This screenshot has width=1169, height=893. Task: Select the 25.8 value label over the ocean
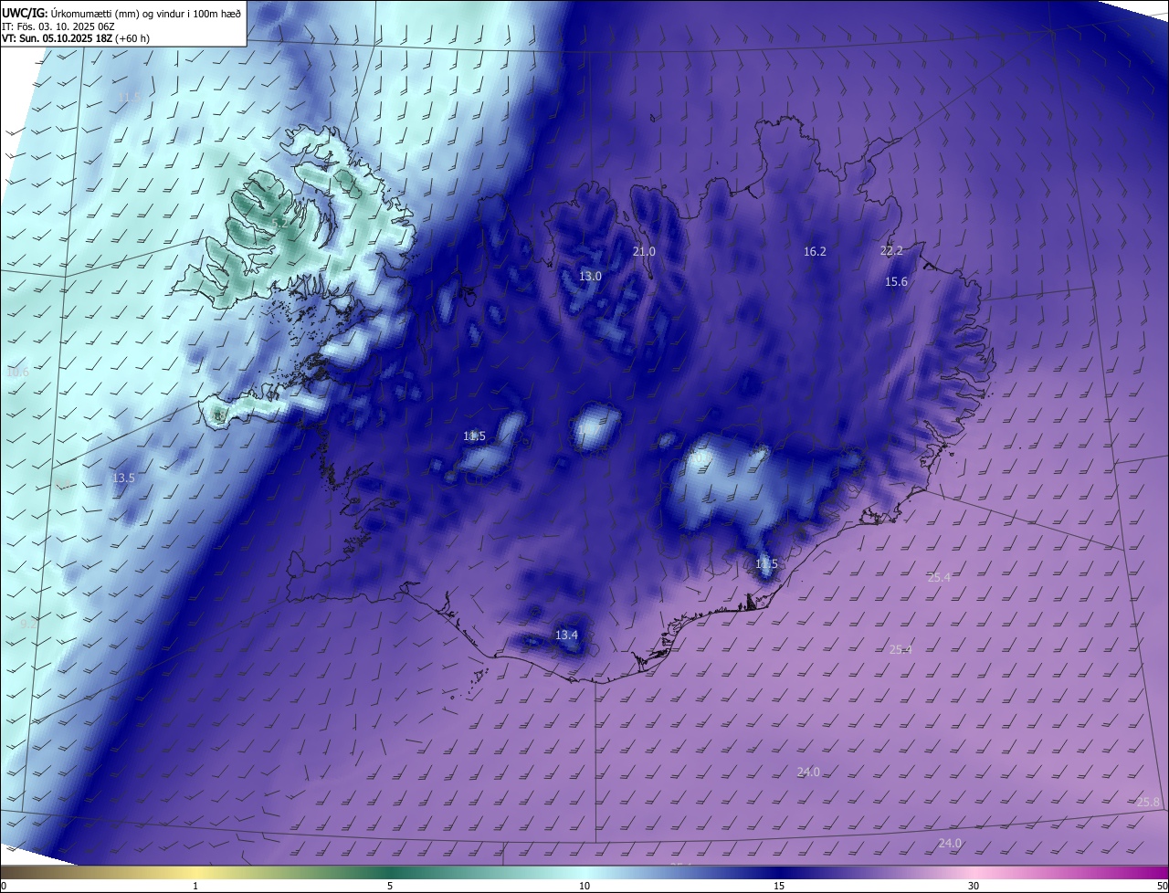1149,802
